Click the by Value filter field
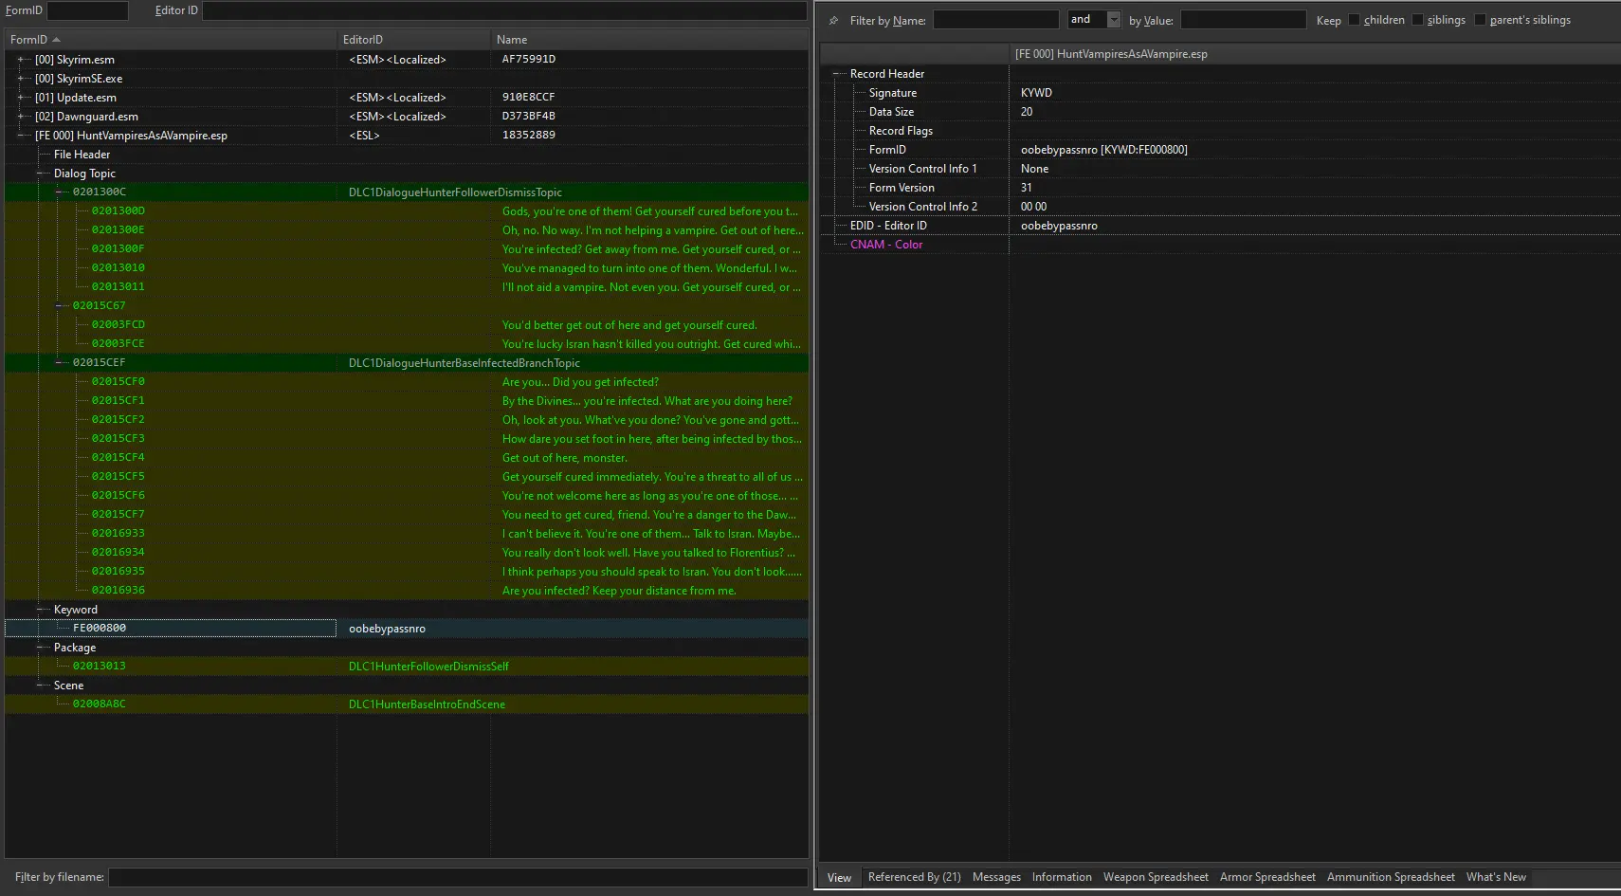The height and width of the screenshot is (896, 1621). coord(1243,20)
